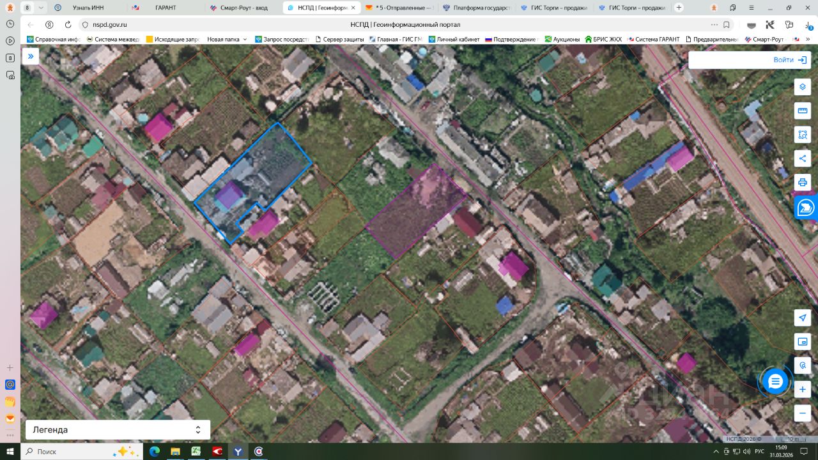
Task: Open browser history clock icon in sidebar
Action: pos(10,24)
